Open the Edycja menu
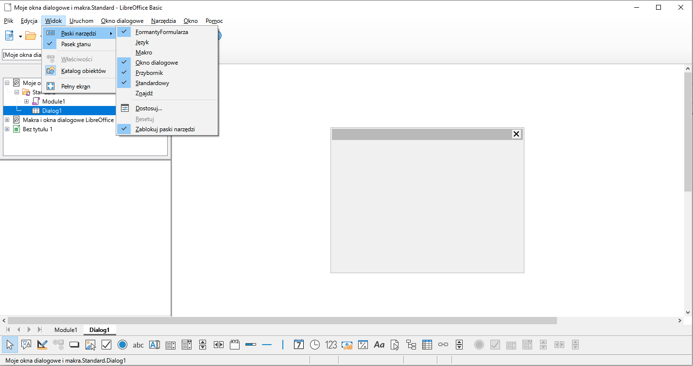693x366 pixels. [x=29, y=21]
